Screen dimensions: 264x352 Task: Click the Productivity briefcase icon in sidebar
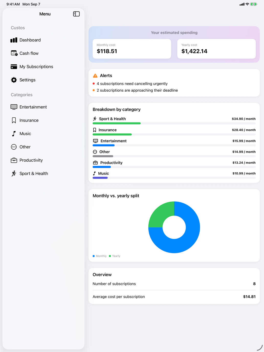(14, 160)
